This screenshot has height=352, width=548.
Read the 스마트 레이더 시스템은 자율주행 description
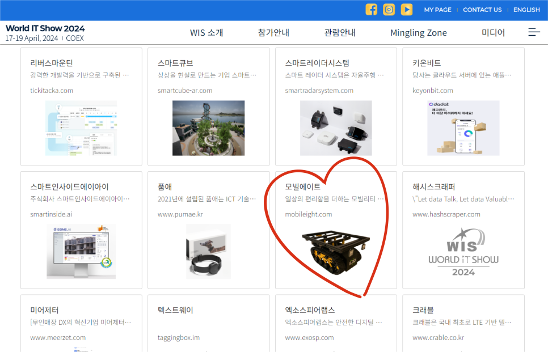coord(335,75)
